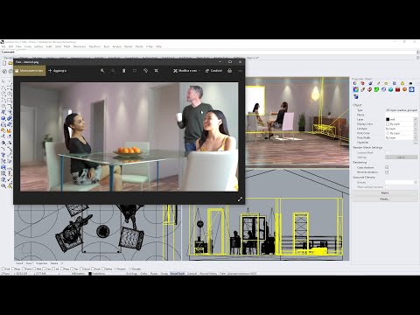Open the Print Color dropdown
420x315 pixels.
click(416, 133)
